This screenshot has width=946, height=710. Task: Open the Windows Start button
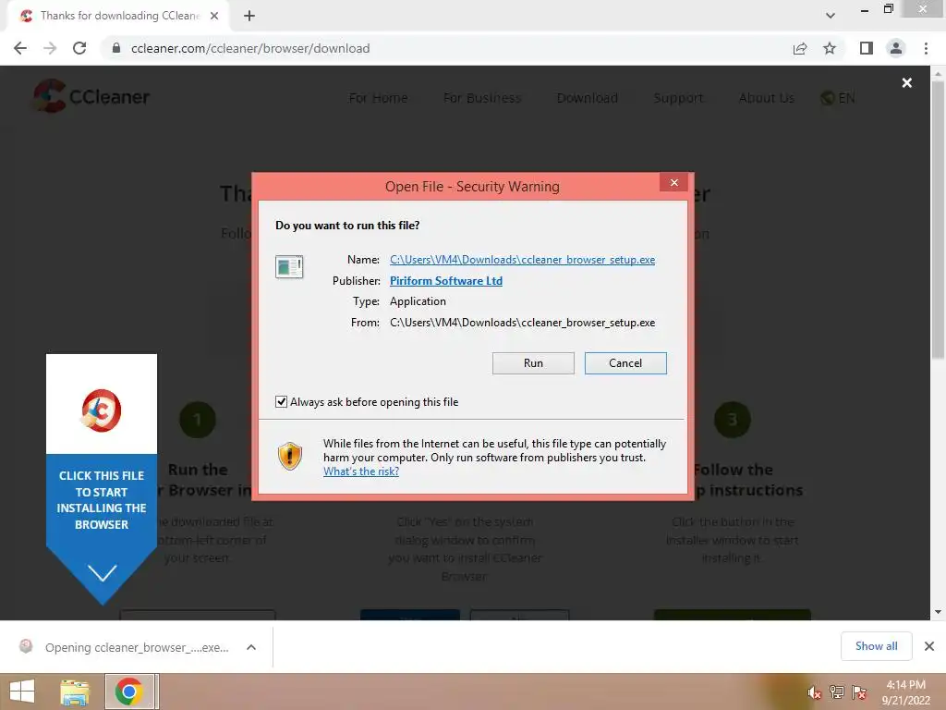tap(22, 692)
